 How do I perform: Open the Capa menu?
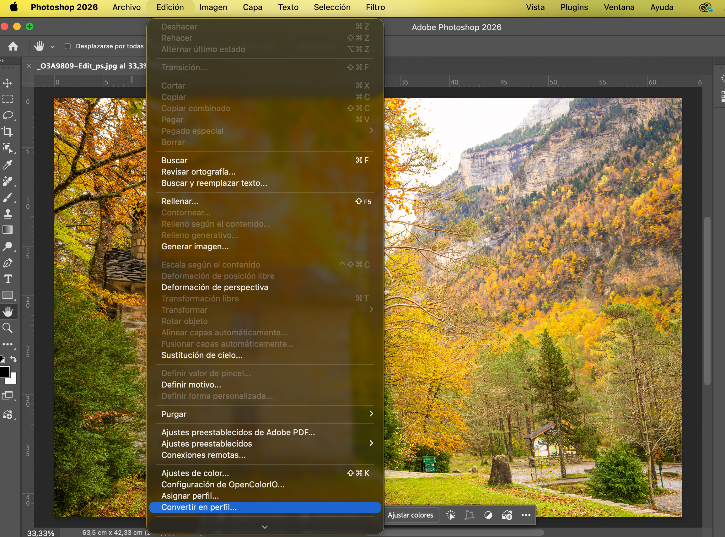pyautogui.click(x=252, y=7)
